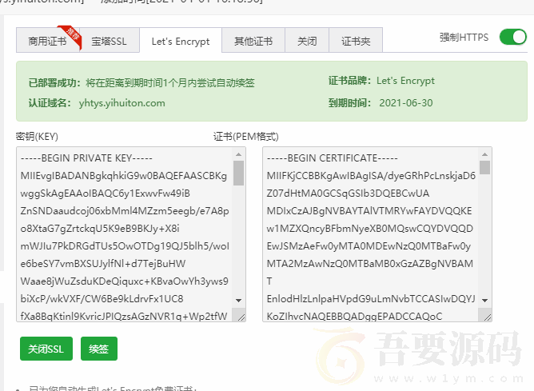Click the certificate text area resize grip

(487, 317)
